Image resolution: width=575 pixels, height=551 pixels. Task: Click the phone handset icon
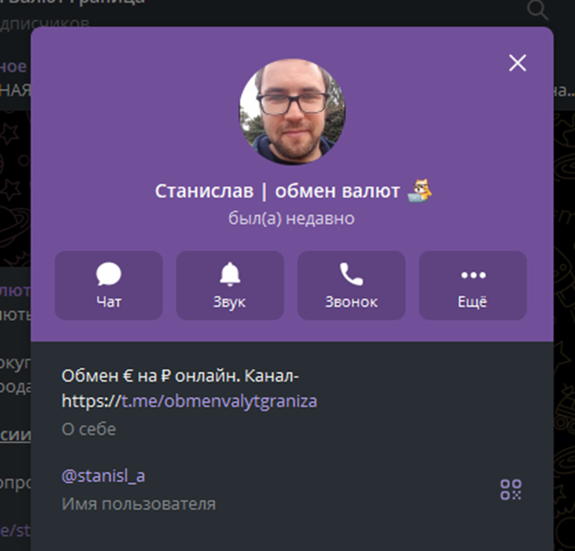point(351,274)
